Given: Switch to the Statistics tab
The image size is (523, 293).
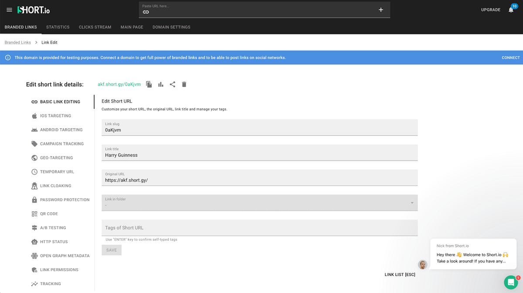Looking at the screenshot, I should pos(58,27).
